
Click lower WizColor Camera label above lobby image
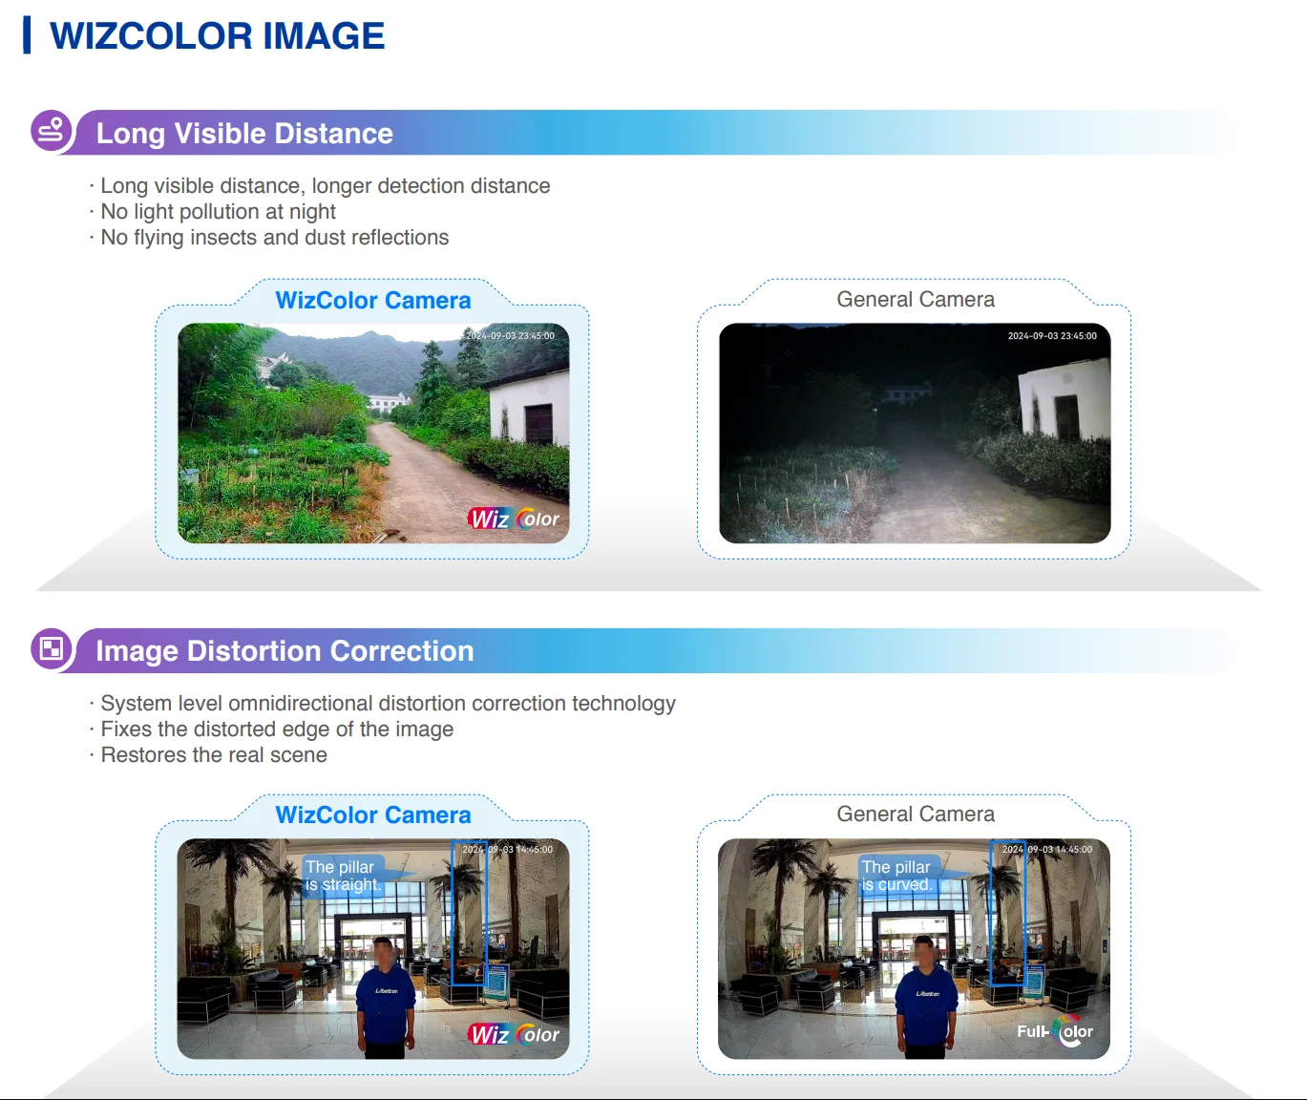(x=373, y=815)
